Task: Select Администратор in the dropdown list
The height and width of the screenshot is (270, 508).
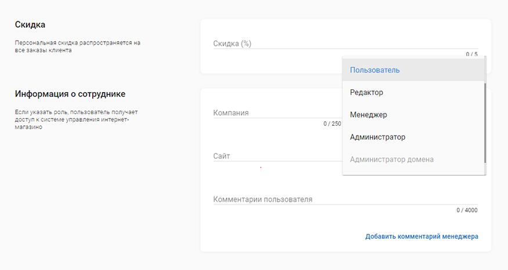Action: click(413, 137)
